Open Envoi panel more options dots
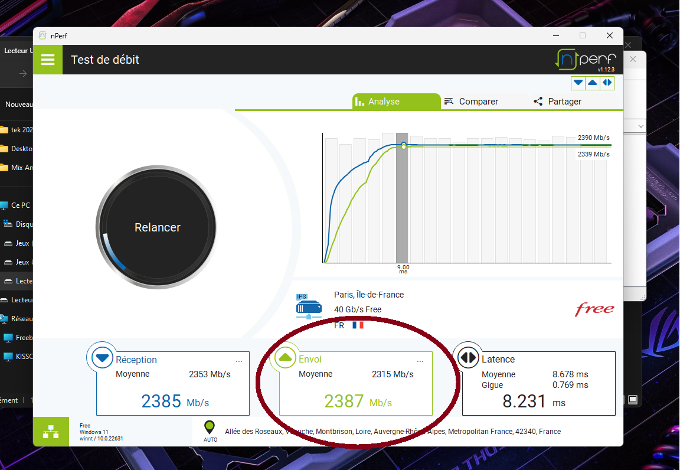680x470 pixels. click(420, 361)
